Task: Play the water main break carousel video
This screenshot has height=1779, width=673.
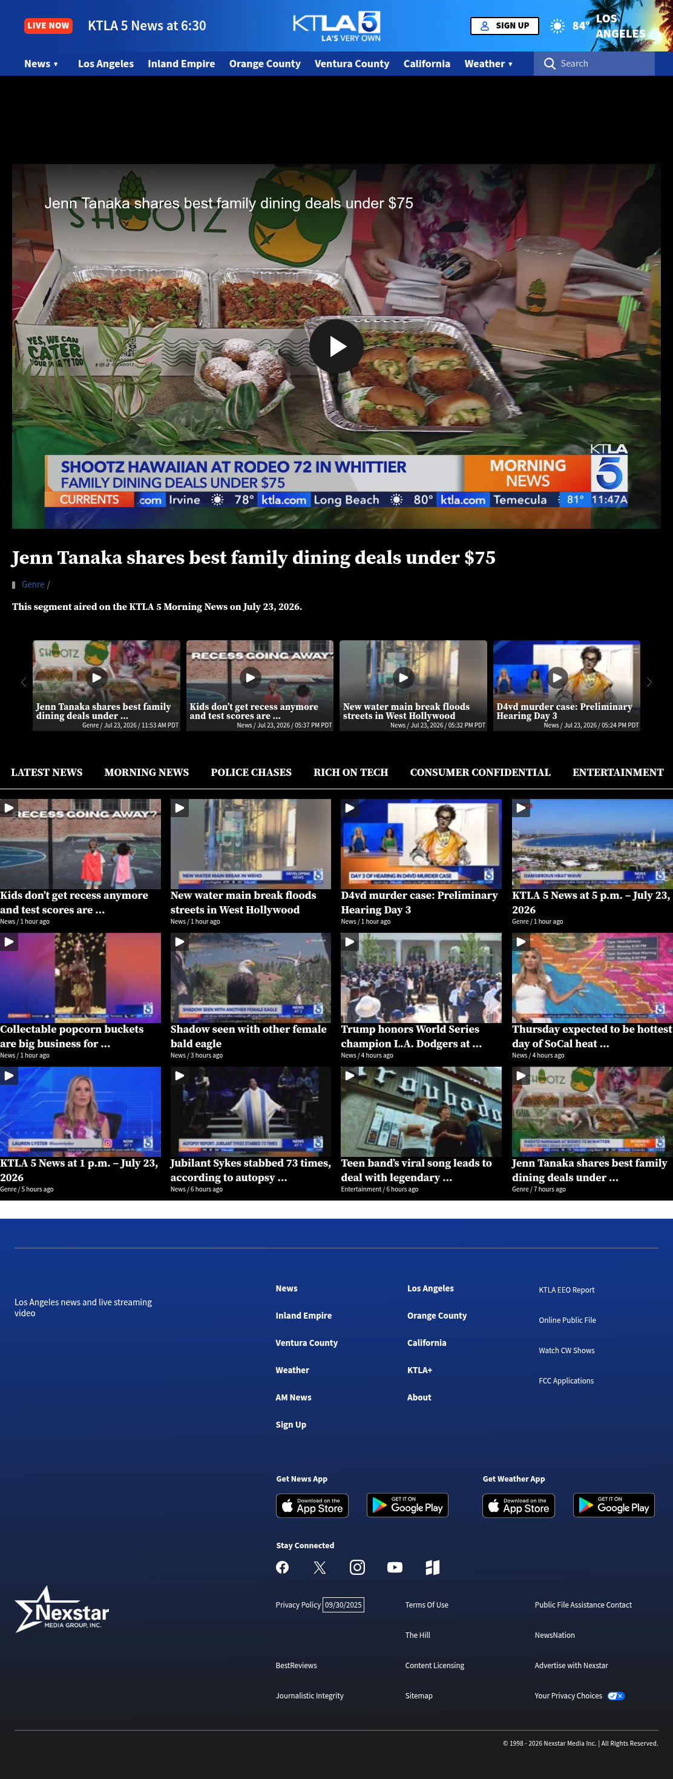Action: [x=404, y=677]
